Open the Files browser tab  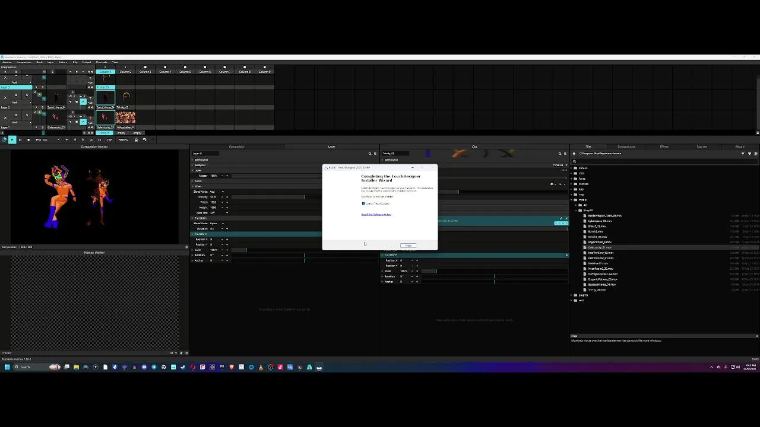pyautogui.click(x=588, y=146)
